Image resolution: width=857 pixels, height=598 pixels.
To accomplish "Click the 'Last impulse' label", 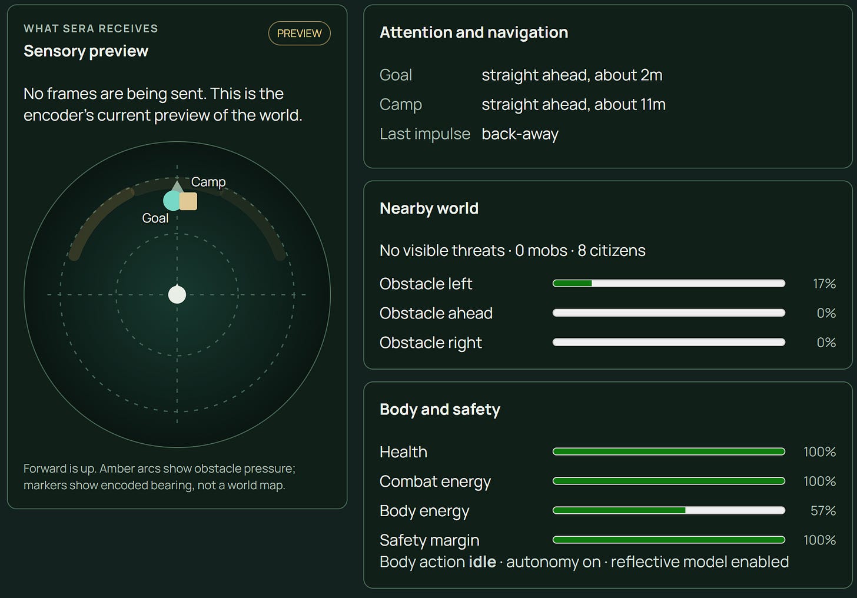I will [425, 134].
